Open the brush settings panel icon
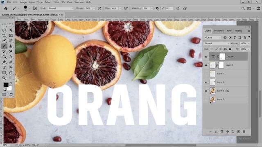This screenshot has height=147, width=262. pos(35,8)
